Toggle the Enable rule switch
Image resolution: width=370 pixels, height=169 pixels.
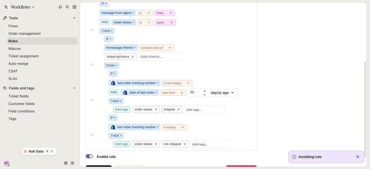[x=89, y=156]
